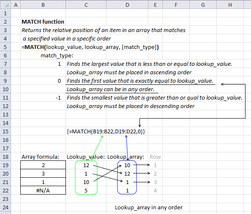
Task: Select row 13 header
Action: click(x=5, y=114)
